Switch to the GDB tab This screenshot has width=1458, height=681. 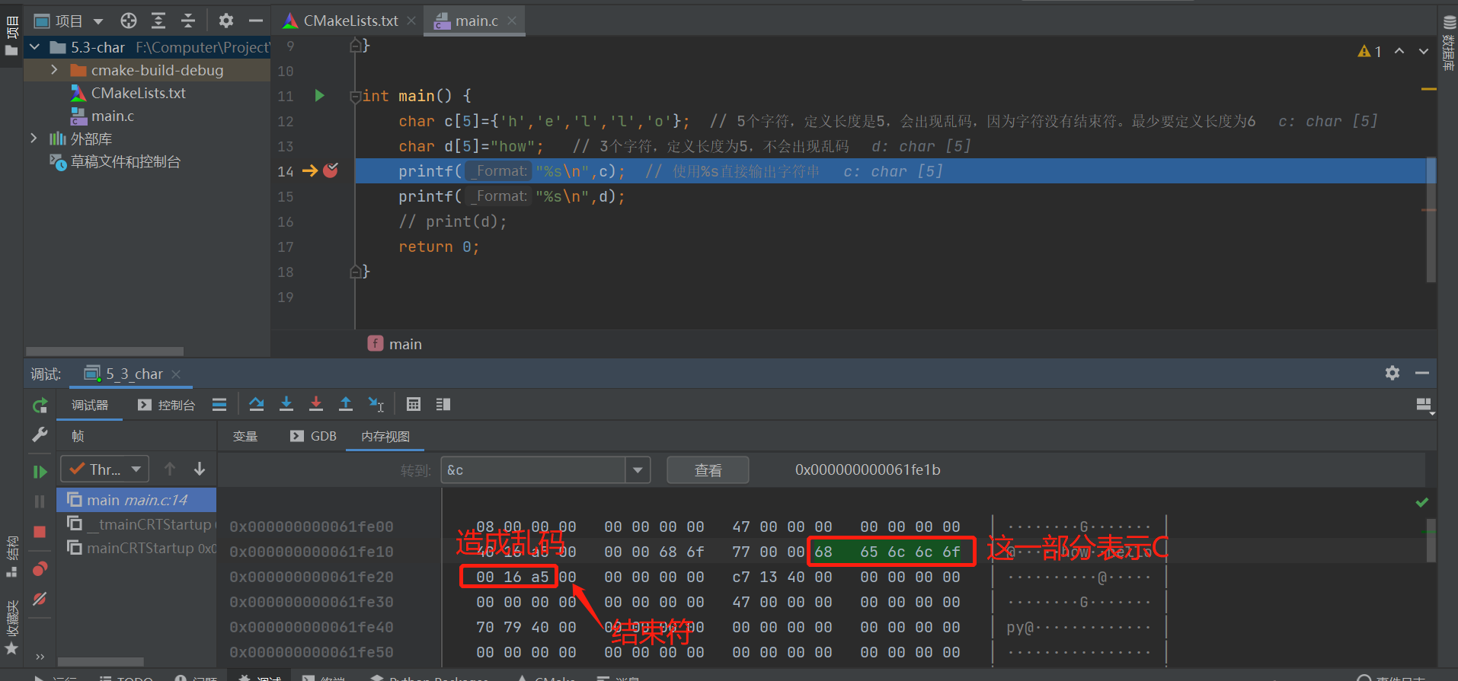point(313,437)
